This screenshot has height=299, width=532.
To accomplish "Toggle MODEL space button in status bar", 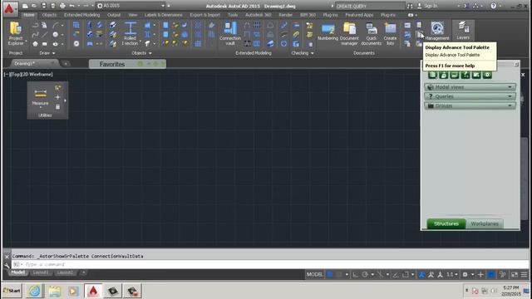I will [314, 275].
